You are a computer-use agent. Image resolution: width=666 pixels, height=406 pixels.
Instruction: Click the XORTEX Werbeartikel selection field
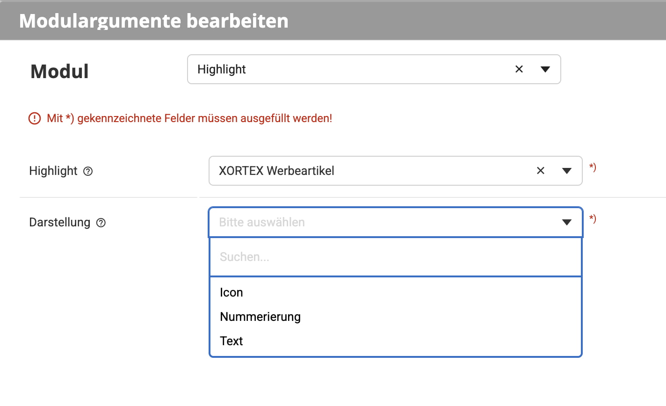pos(396,171)
